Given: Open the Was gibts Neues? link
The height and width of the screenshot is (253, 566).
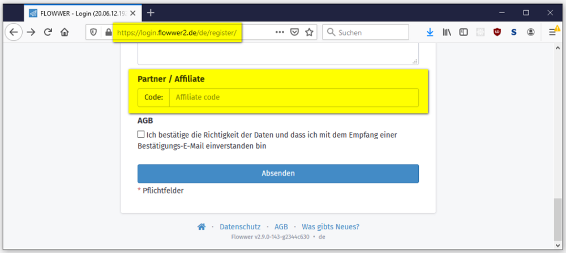Looking at the screenshot, I should 331,227.
